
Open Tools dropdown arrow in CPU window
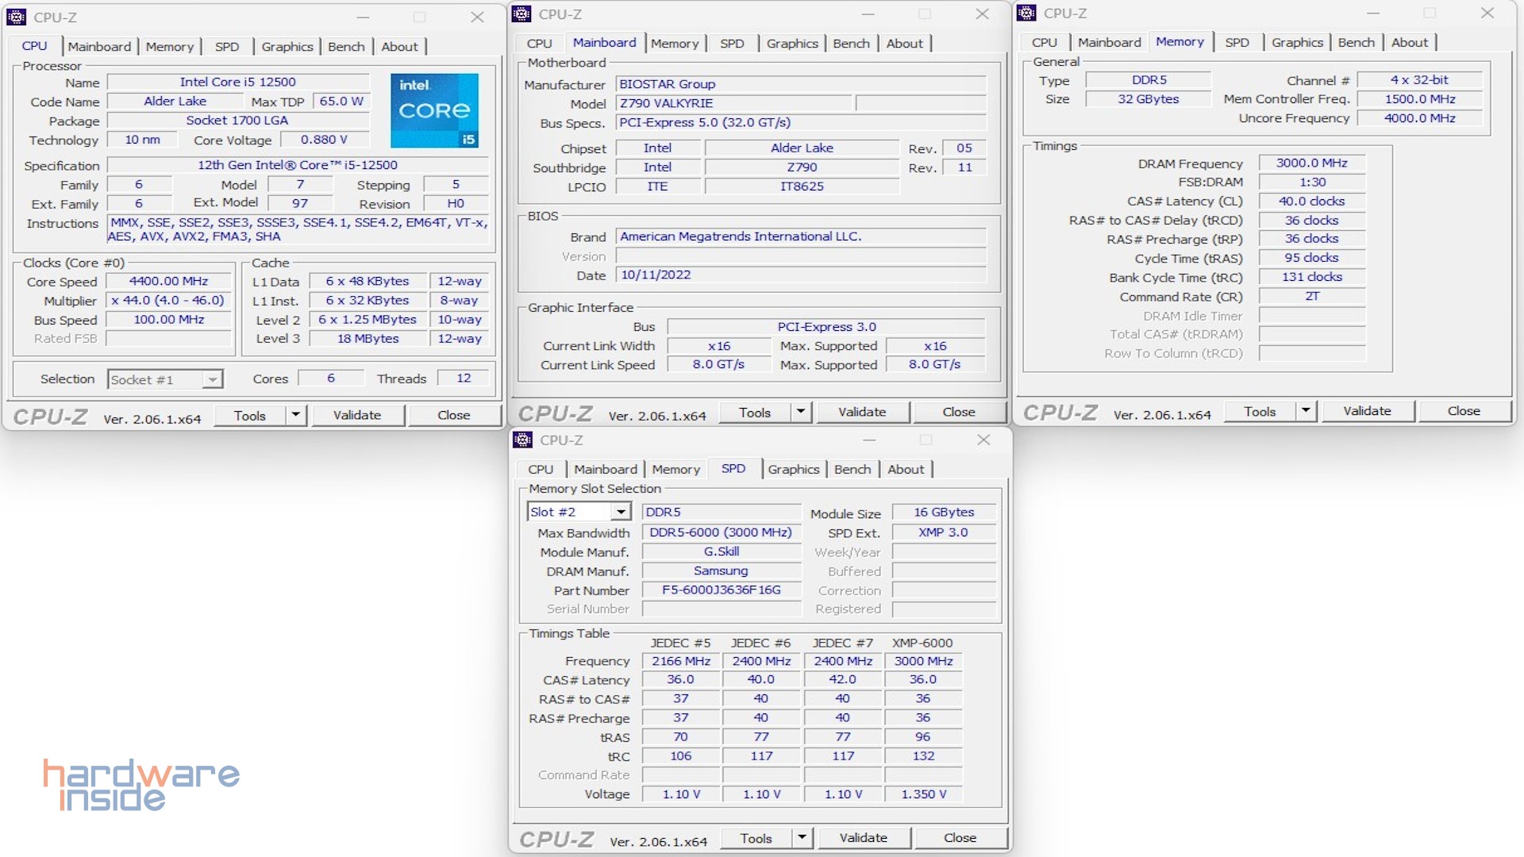[x=296, y=415]
